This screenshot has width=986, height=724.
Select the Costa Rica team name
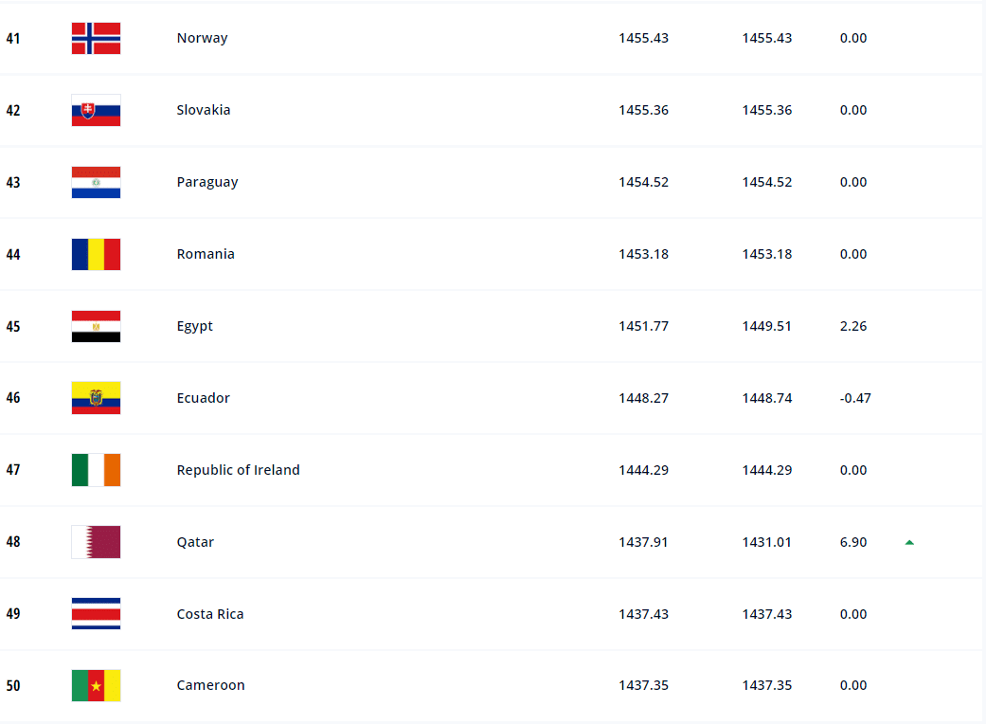(210, 614)
